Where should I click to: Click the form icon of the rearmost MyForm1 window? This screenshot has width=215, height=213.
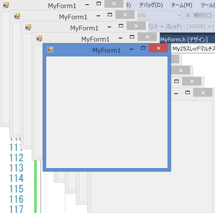click(6, 5)
